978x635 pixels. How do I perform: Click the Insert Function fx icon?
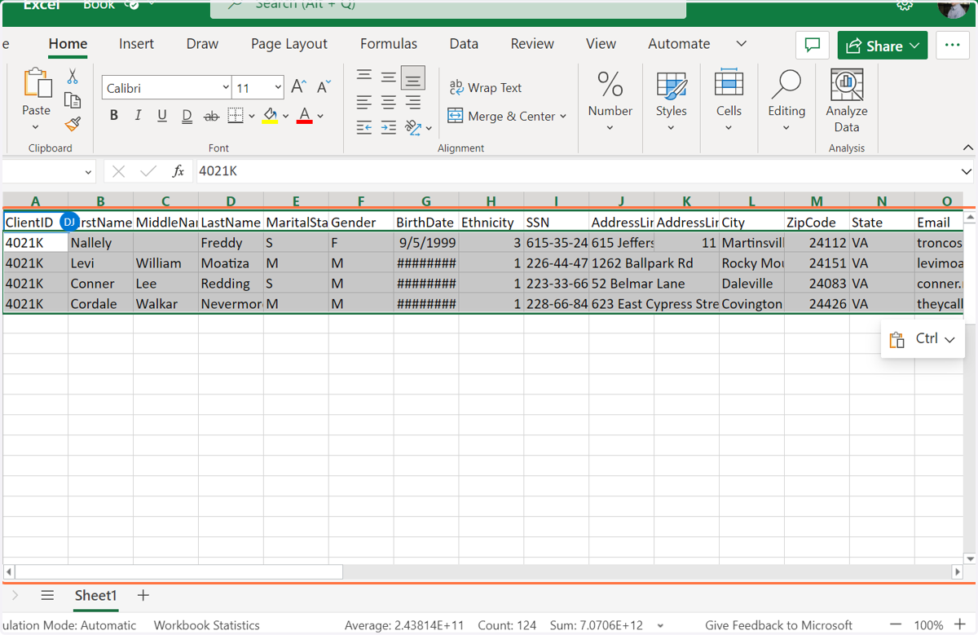pyautogui.click(x=178, y=171)
